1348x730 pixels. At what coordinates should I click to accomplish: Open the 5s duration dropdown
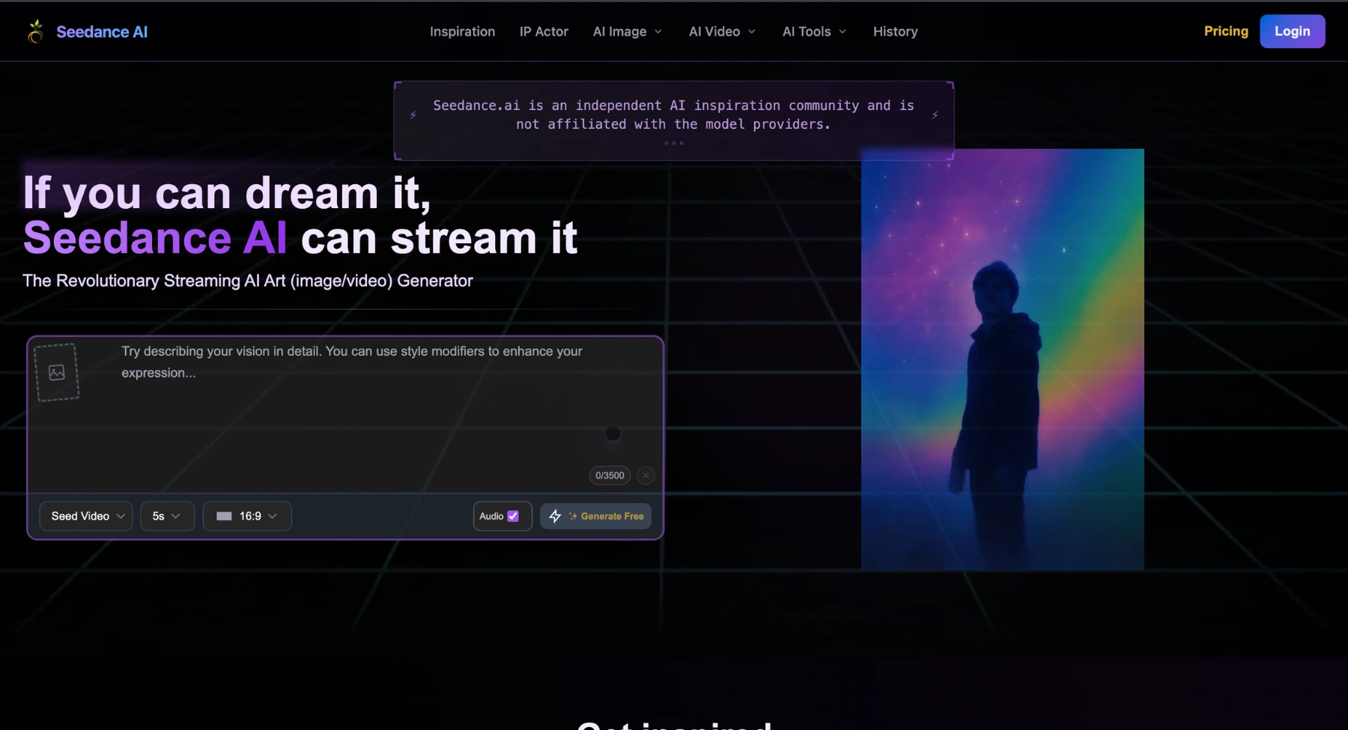(167, 516)
